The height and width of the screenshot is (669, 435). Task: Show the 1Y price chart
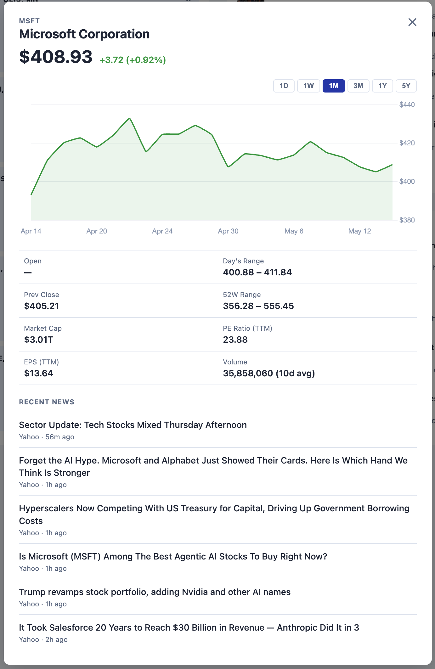[382, 86]
